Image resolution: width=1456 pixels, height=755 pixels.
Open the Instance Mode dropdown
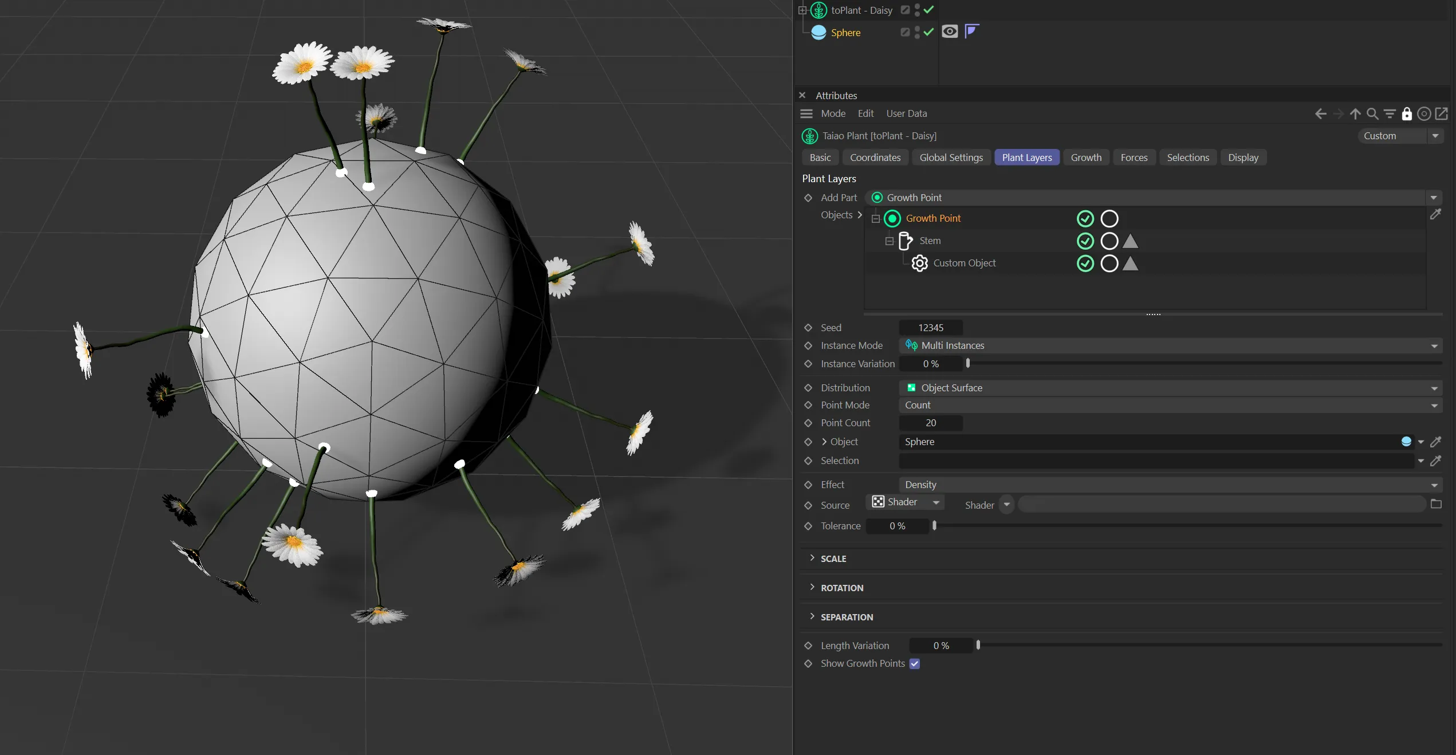coord(1170,345)
